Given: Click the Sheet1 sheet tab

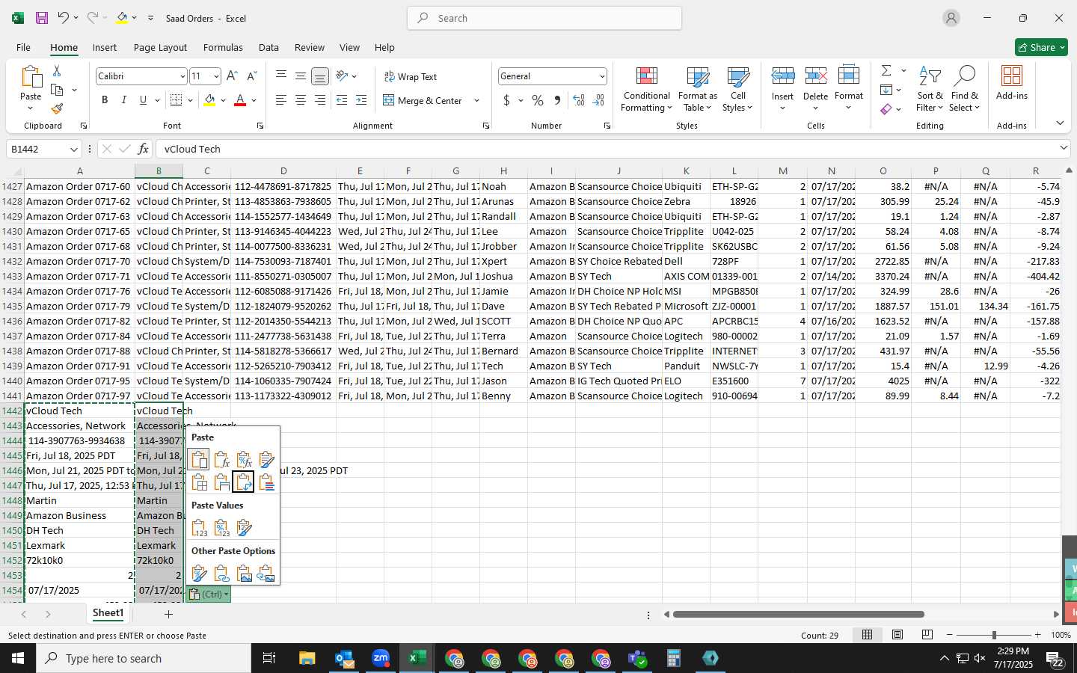Looking at the screenshot, I should (108, 613).
